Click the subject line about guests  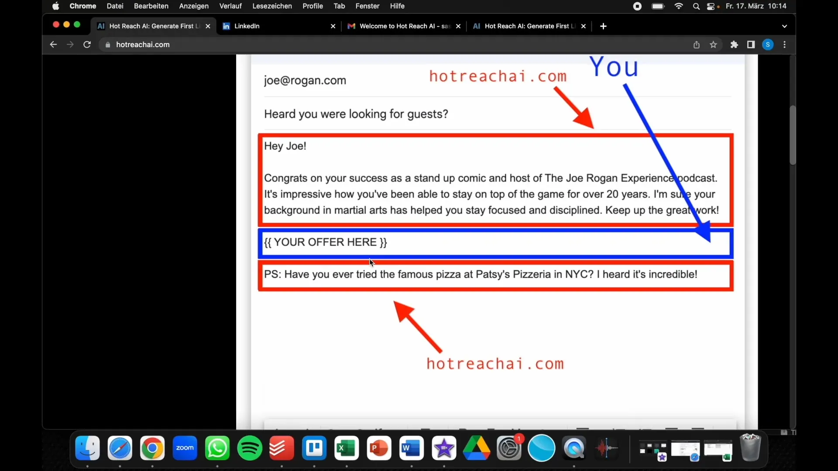pyautogui.click(x=356, y=114)
